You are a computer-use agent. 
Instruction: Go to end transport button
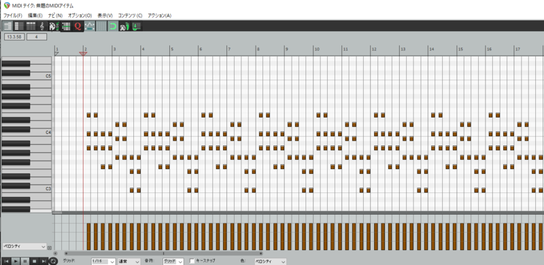coord(44,261)
